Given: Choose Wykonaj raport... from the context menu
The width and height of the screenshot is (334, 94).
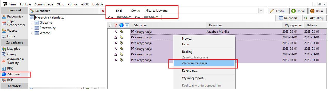Looking at the screenshot, I should pos(204,78).
